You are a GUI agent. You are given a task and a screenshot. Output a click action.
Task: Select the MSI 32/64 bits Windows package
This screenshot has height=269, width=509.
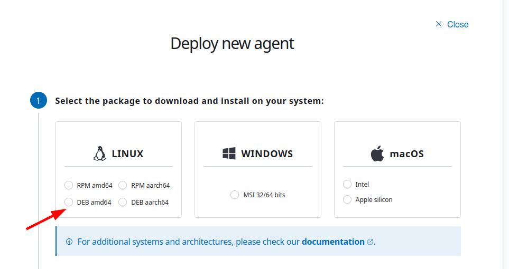[x=235, y=195]
